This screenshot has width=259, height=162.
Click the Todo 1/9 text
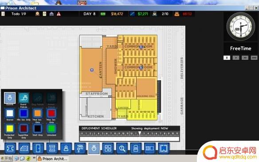click(x=19, y=14)
